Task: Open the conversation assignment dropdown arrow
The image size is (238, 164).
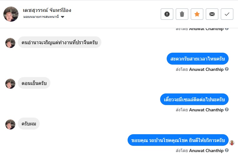Action: click(x=63, y=17)
